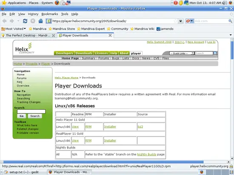Go to Firefox Home icon
Viewport: 234px width, 175px height.
[x=40, y=21]
